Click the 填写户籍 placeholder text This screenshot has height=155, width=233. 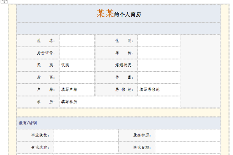click(x=69, y=90)
